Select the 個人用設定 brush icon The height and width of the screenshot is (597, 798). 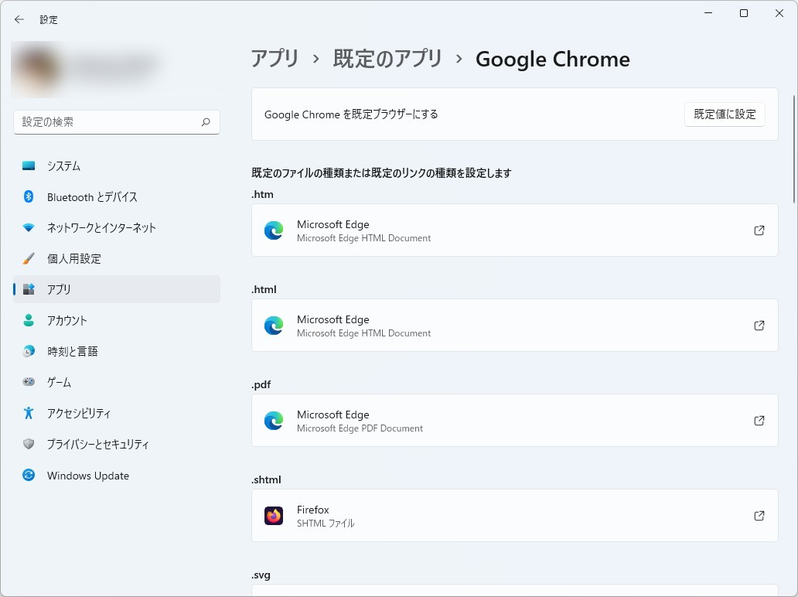27,258
